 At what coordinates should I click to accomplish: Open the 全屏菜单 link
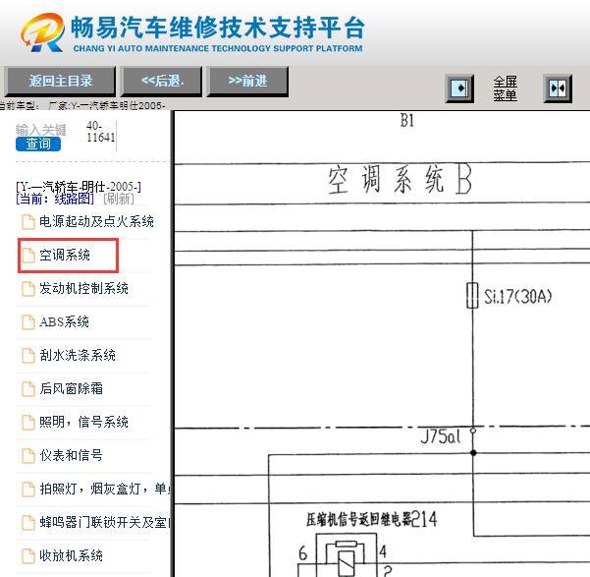point(505,88)
